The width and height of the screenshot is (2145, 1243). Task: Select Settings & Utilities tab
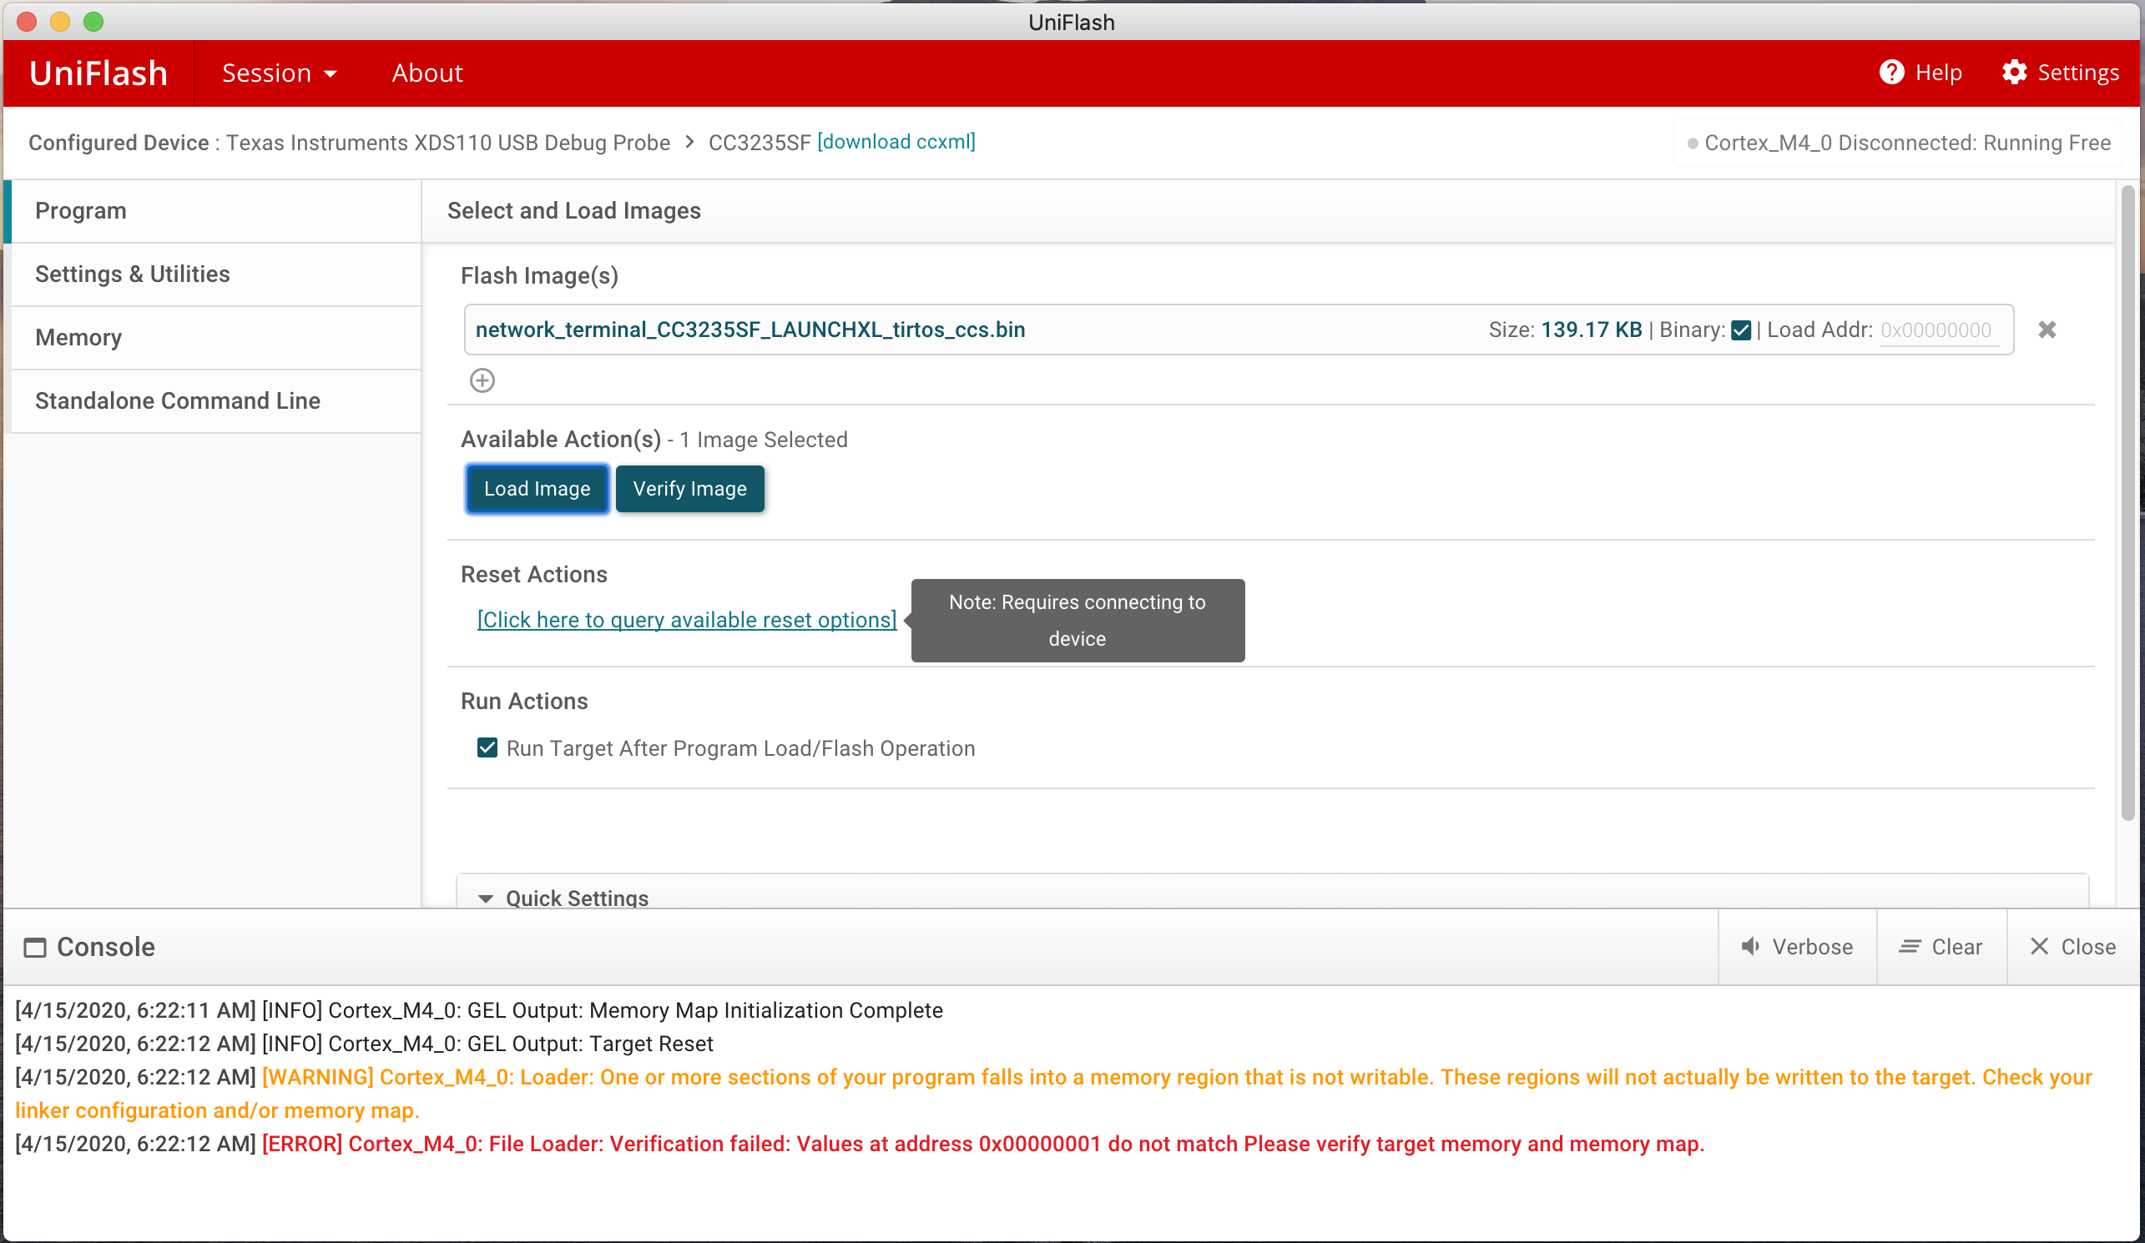132,274
